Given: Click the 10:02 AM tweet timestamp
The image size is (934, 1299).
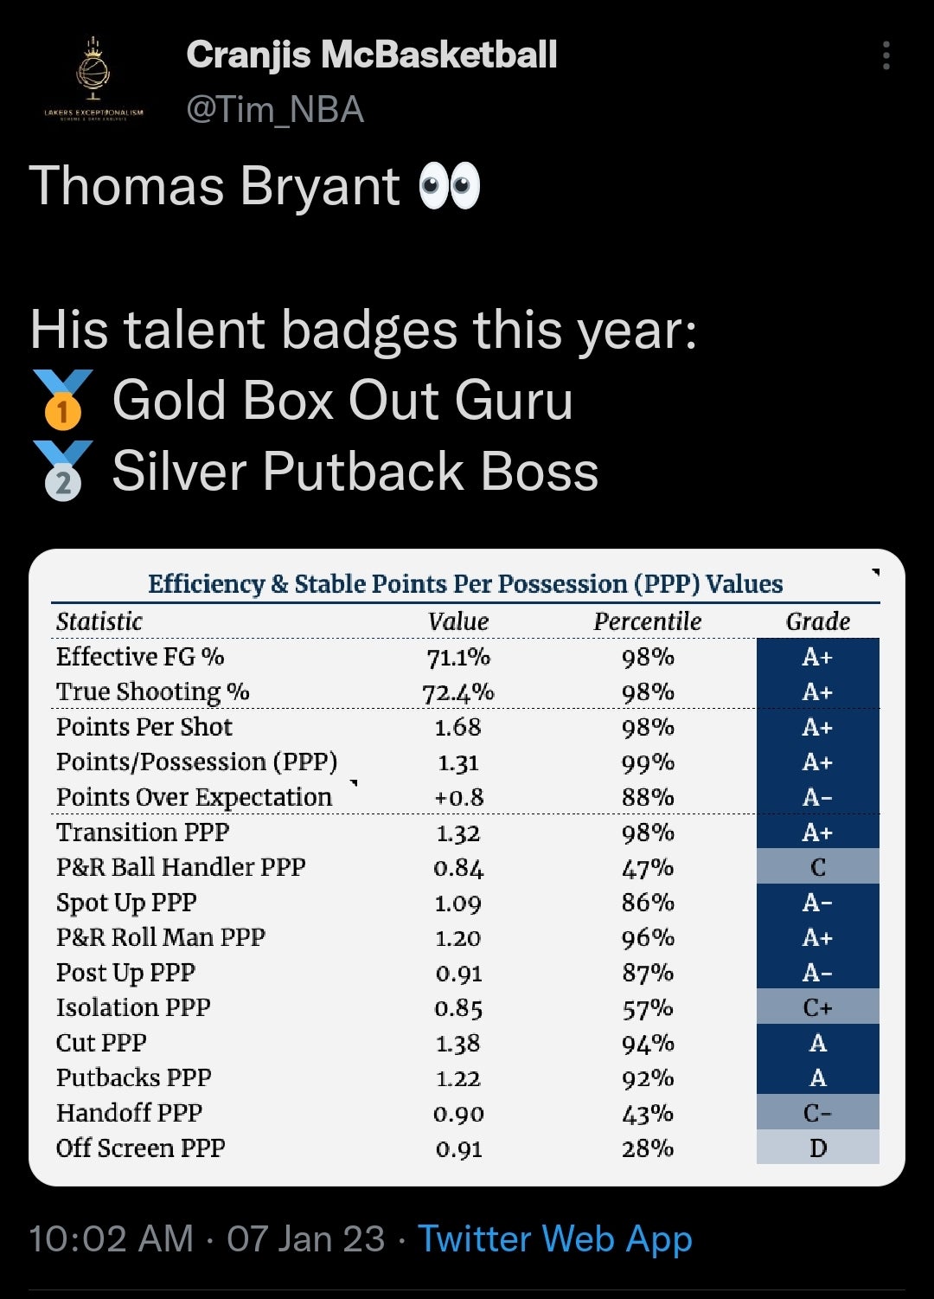Looking at the screenshot, I should point(111,1238).
